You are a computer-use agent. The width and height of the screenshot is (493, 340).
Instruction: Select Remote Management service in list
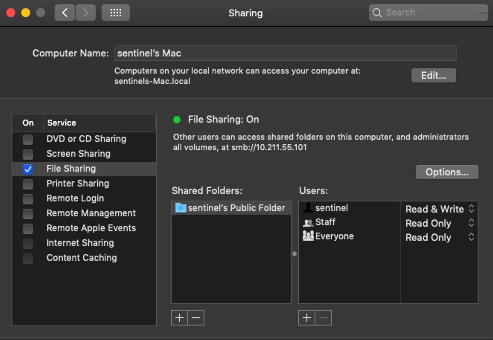(91, 213)
